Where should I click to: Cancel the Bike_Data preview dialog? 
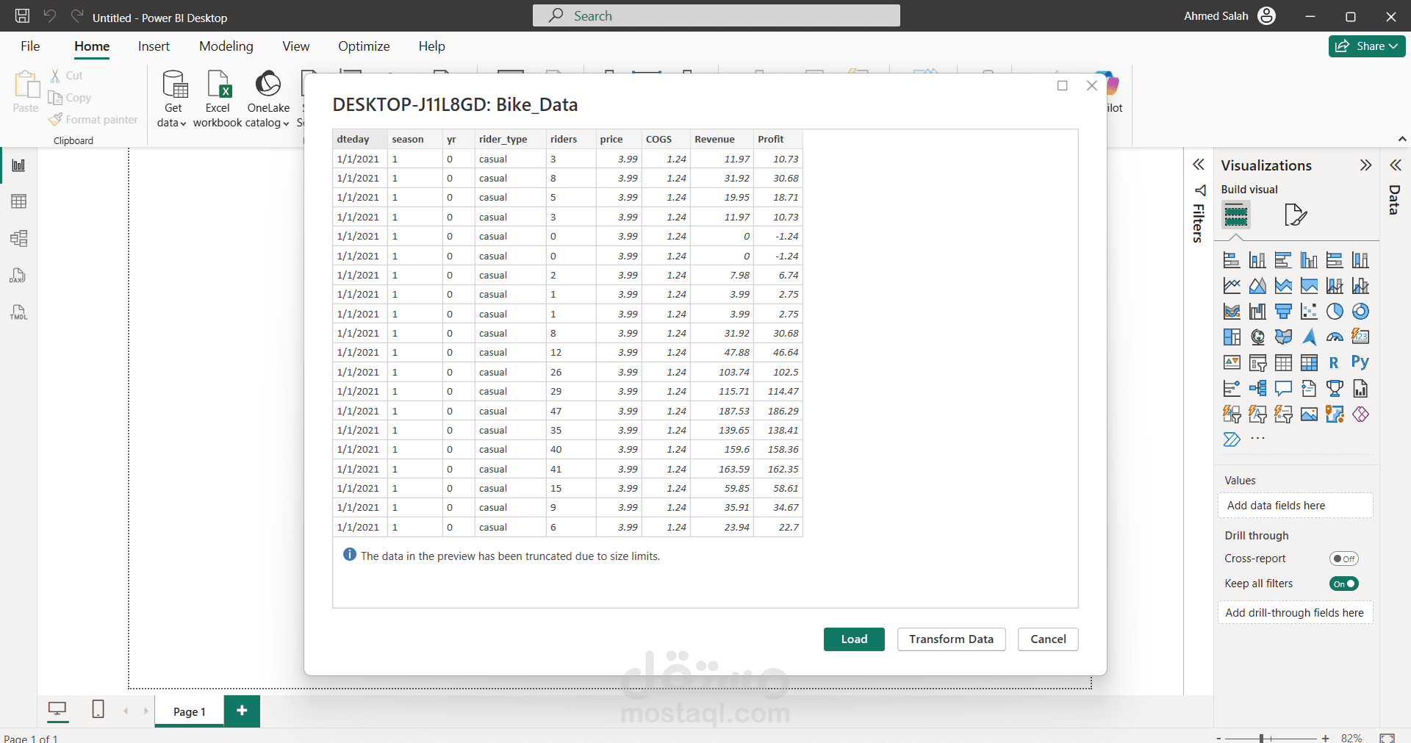(x=1048, y=639)
